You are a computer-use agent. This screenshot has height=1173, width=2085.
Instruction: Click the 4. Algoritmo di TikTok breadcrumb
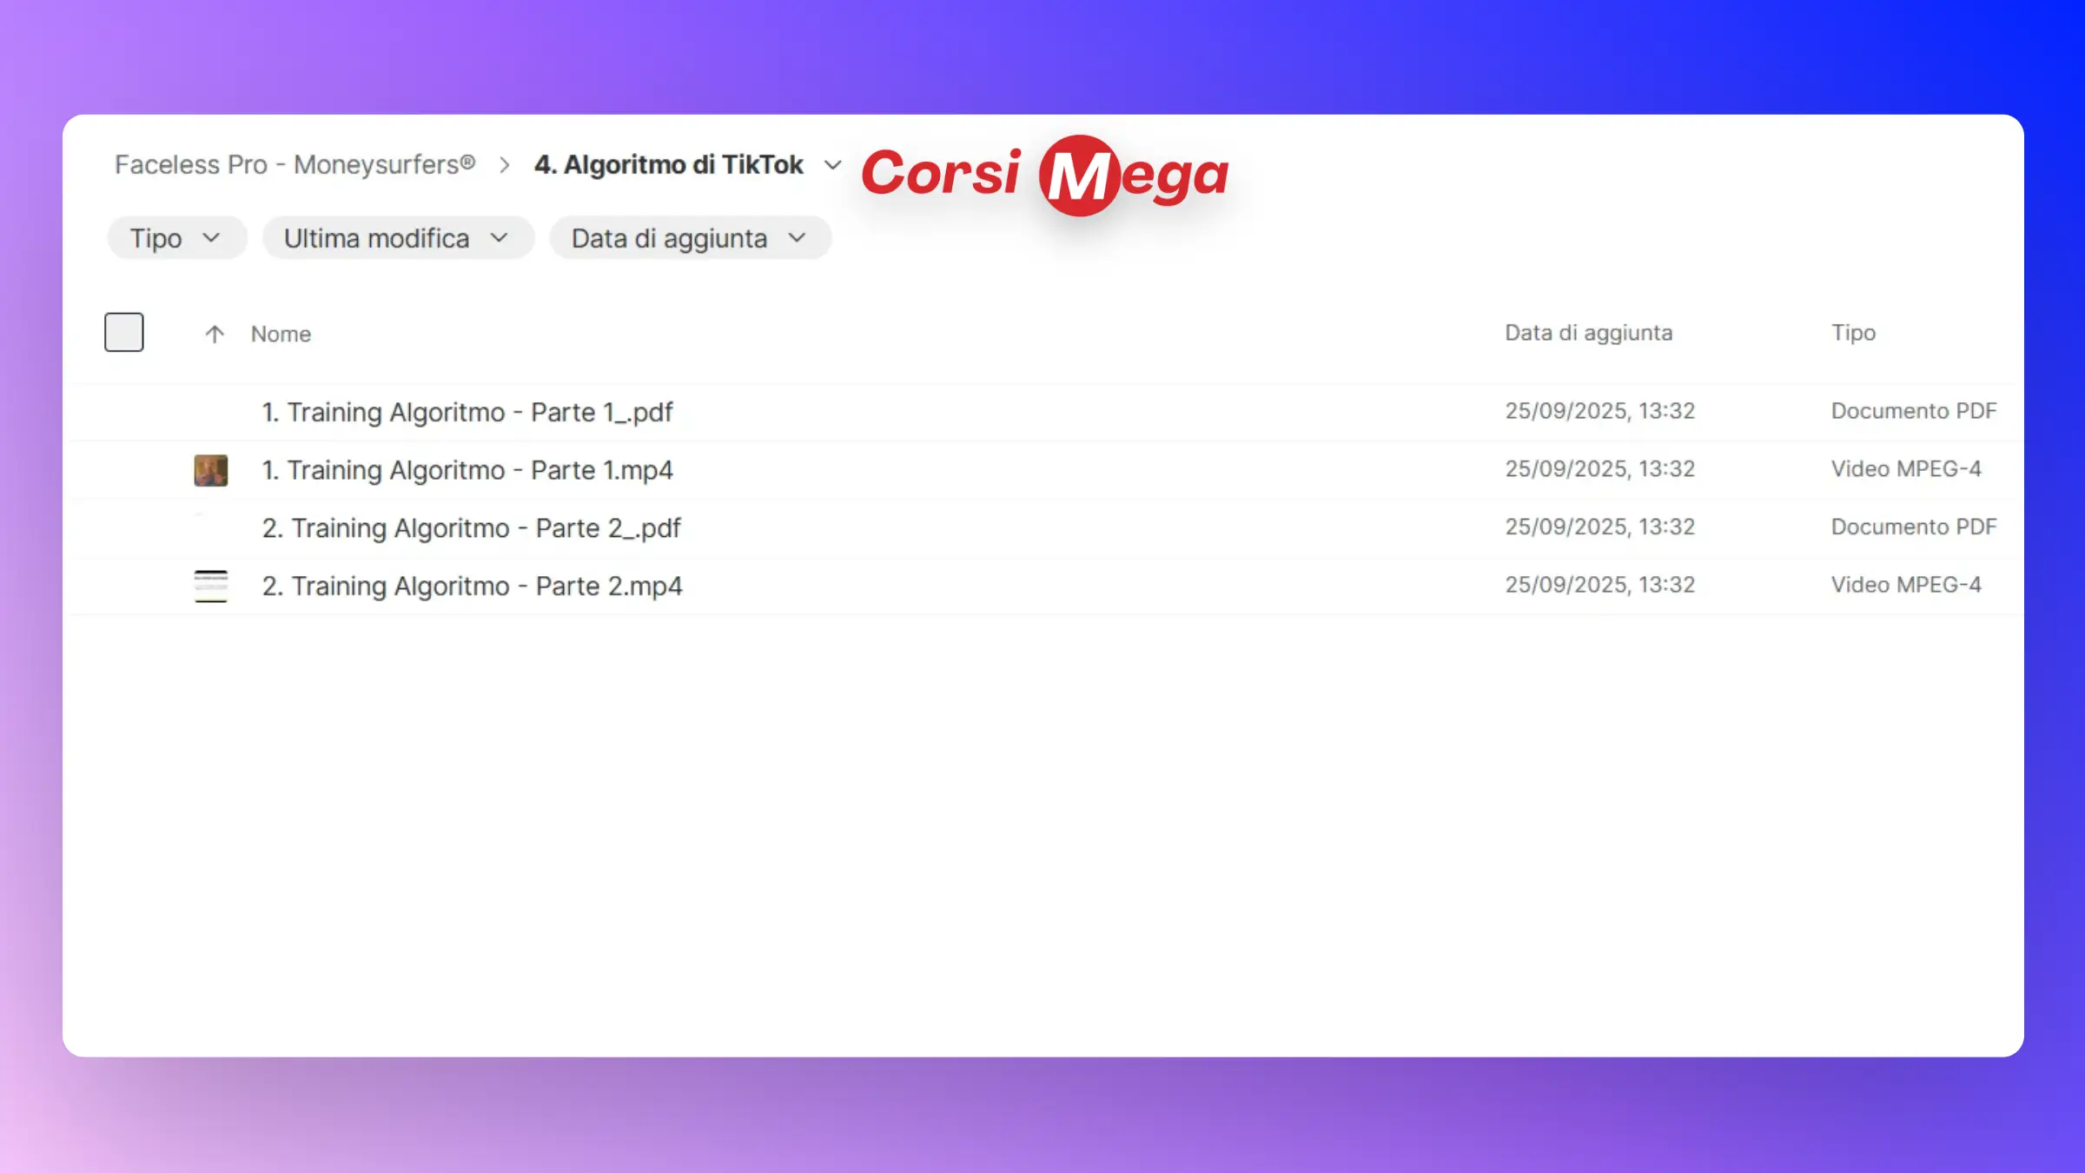click(x=668, y=164)
